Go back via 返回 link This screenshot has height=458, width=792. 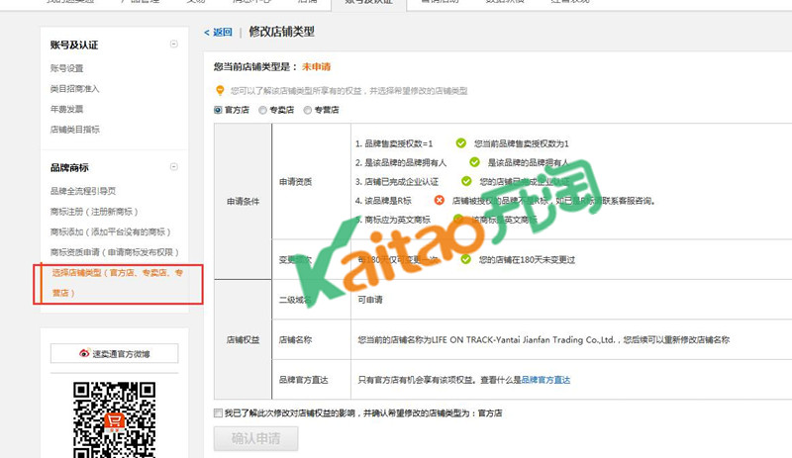pos(218,33)
